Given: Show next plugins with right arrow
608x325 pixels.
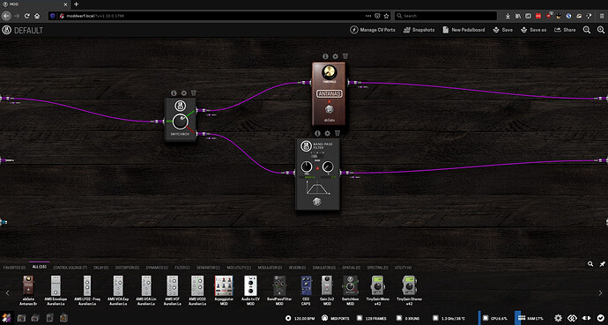Looking at the screenshot, I should tap(600, 292).
